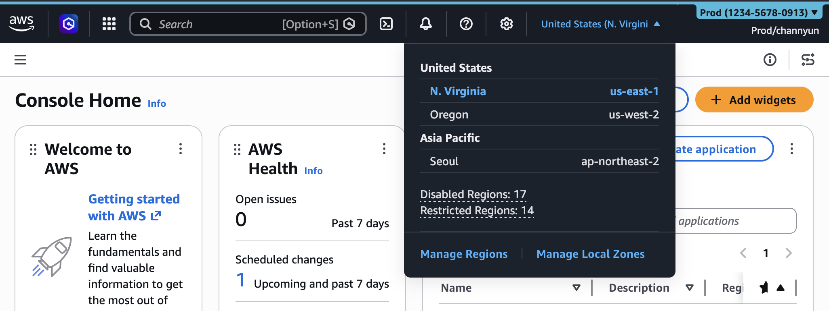Open the Manage Local Zones link

click(590, 254)
